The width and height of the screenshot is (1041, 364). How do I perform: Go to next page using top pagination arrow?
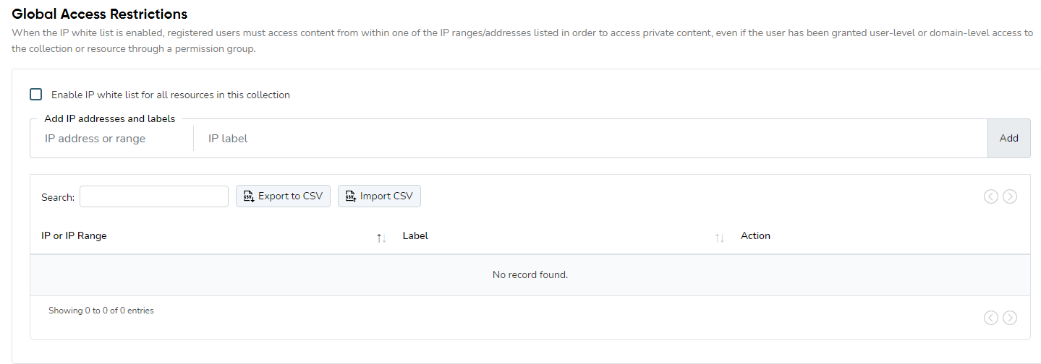pos(1010,196)
